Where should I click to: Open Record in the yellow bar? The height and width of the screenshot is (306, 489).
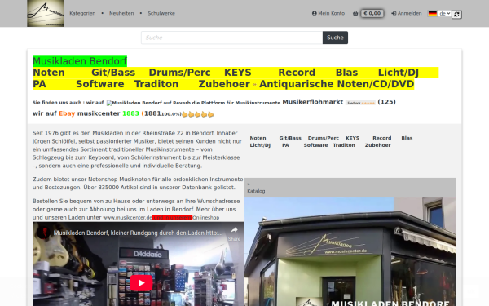click(297, 73)
